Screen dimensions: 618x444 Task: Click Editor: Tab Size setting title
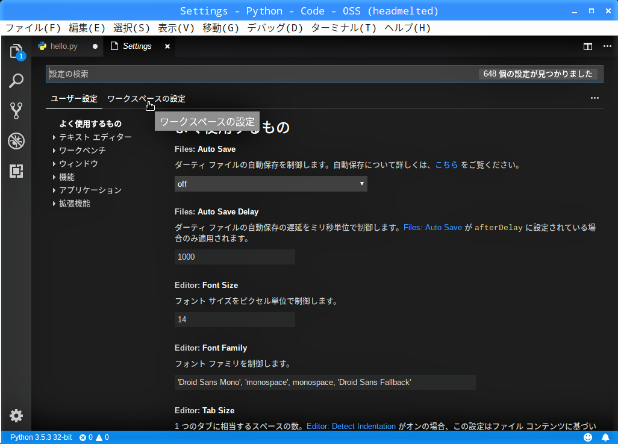(x=205, y=410)
